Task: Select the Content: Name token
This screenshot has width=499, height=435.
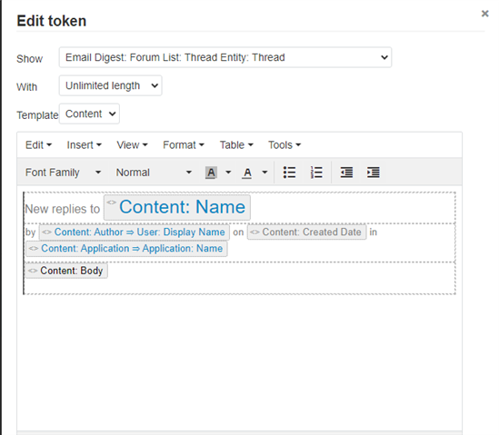Action: [x=177, y=207]
